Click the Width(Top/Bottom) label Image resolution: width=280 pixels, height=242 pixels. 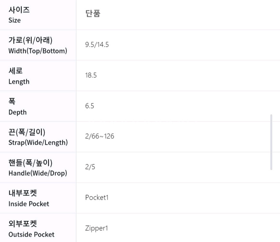38,51
